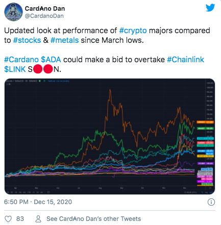
Task: See CardAno Dan's other Tweets
Action: coord(94,219)
